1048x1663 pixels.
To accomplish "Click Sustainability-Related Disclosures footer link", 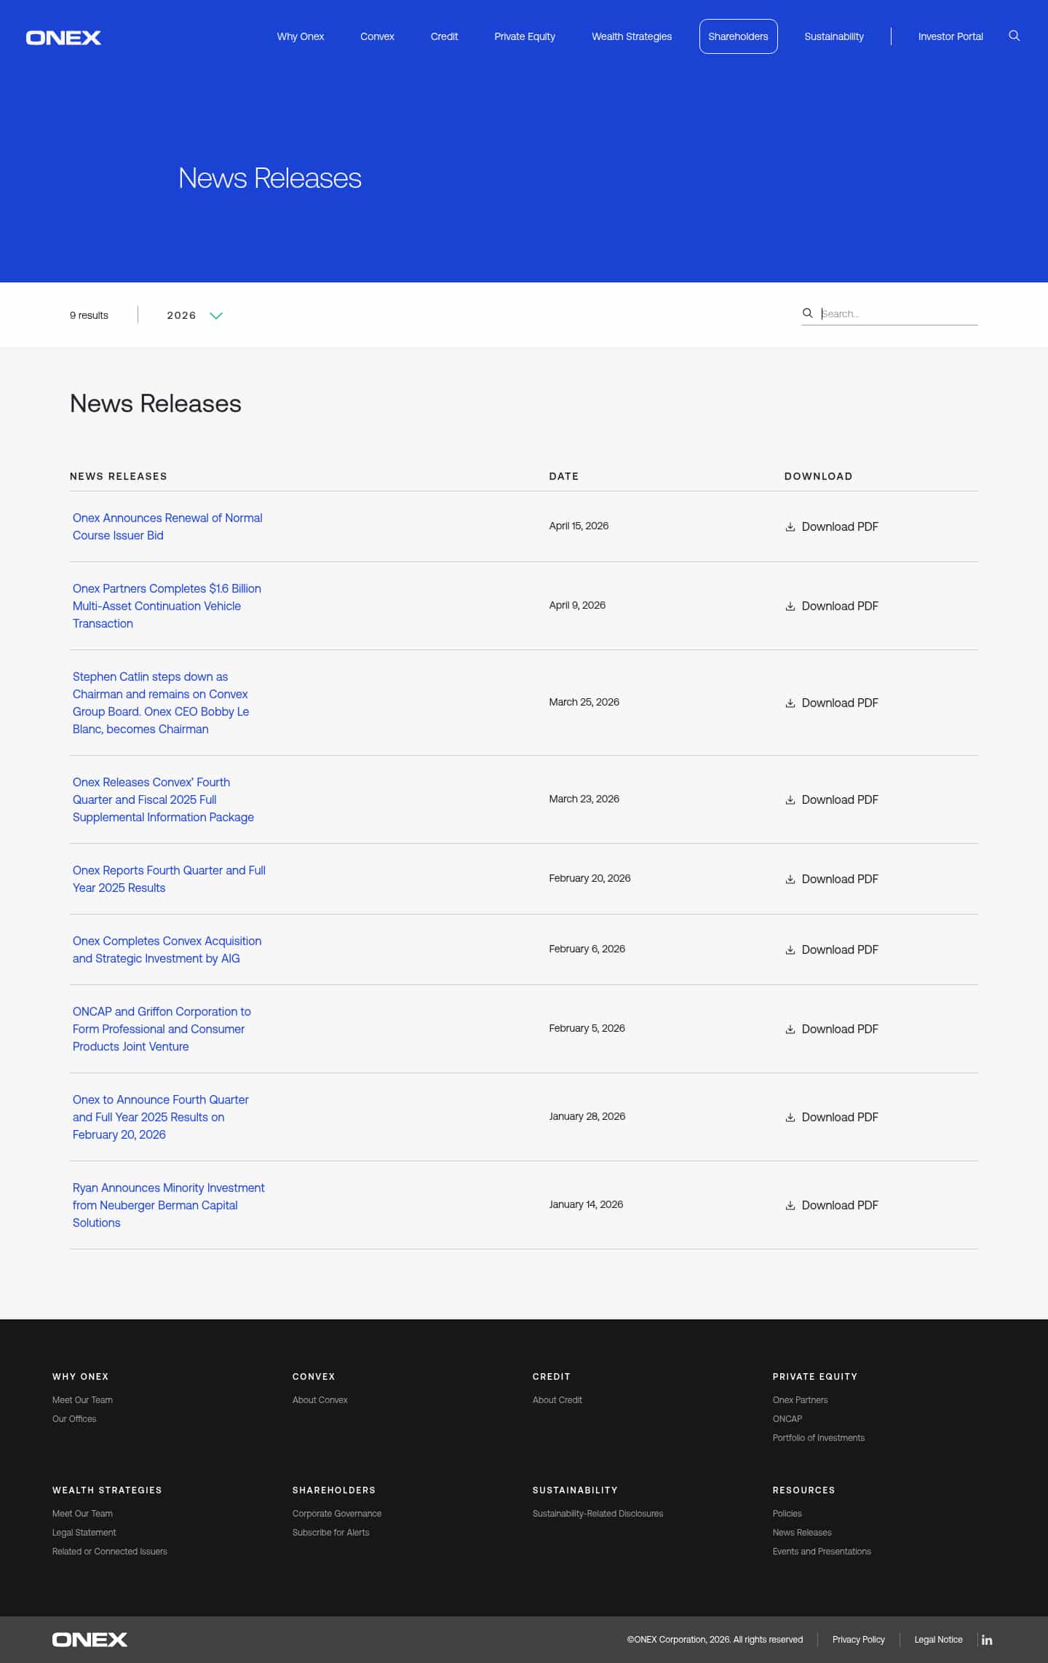I will 598,1514.
